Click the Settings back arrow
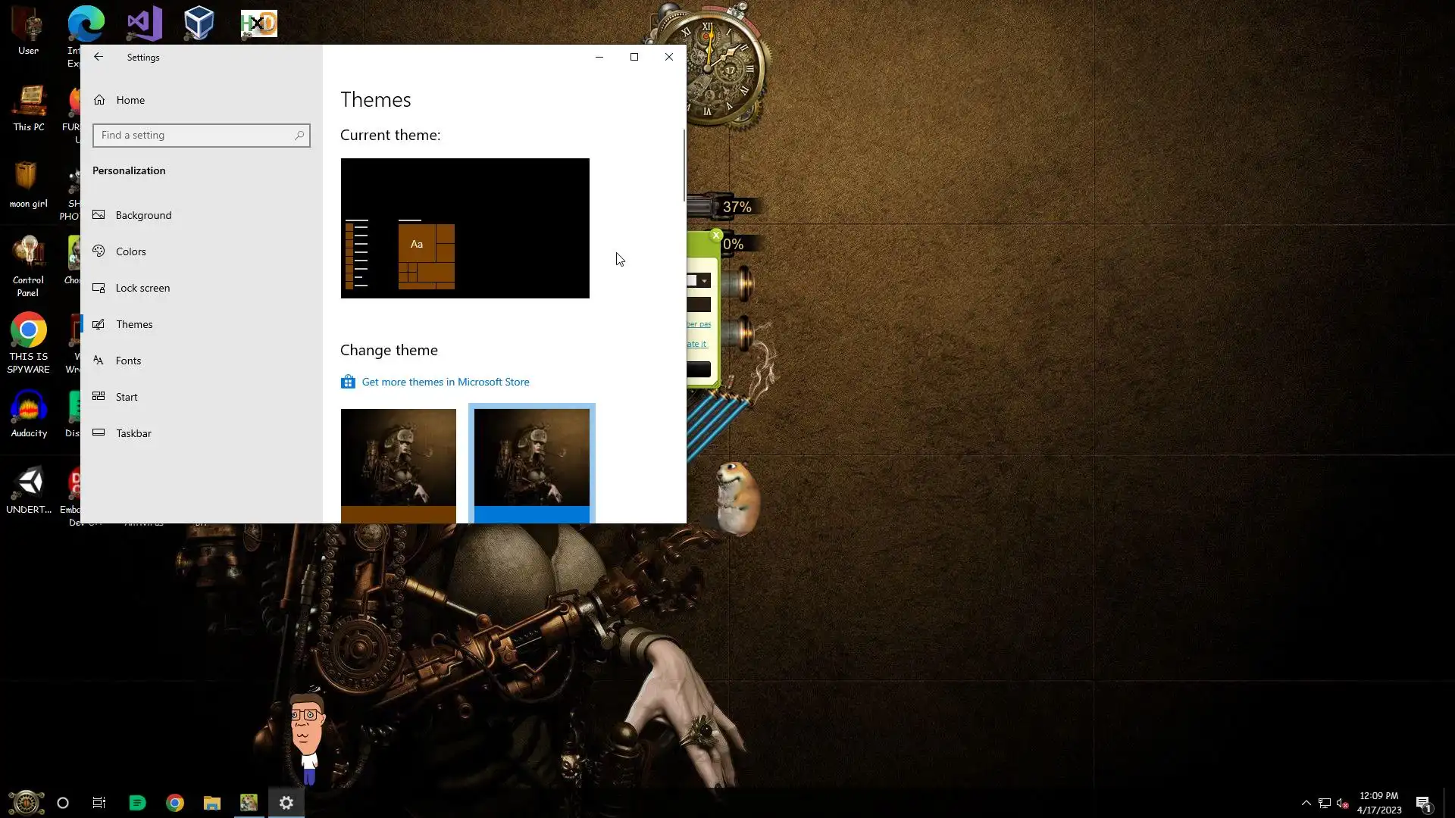1455x818 pixels. [x=99, y=57]
